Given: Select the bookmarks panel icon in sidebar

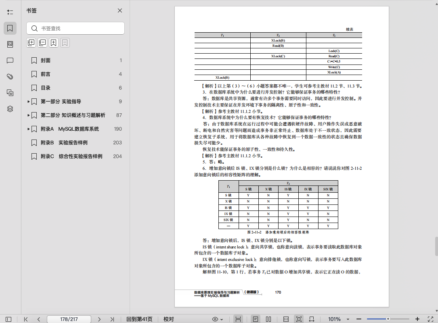Looking at the screenshot, I should (10, 28).
